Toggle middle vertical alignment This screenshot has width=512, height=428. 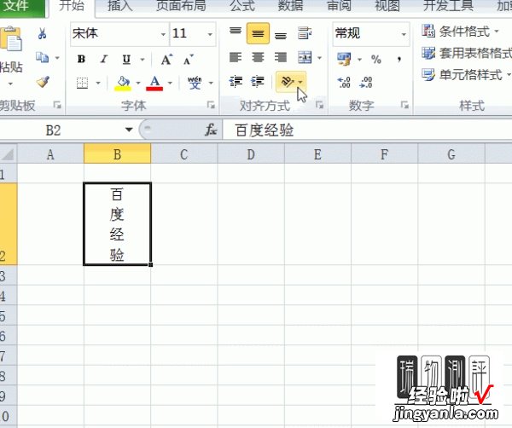(258, 33)
